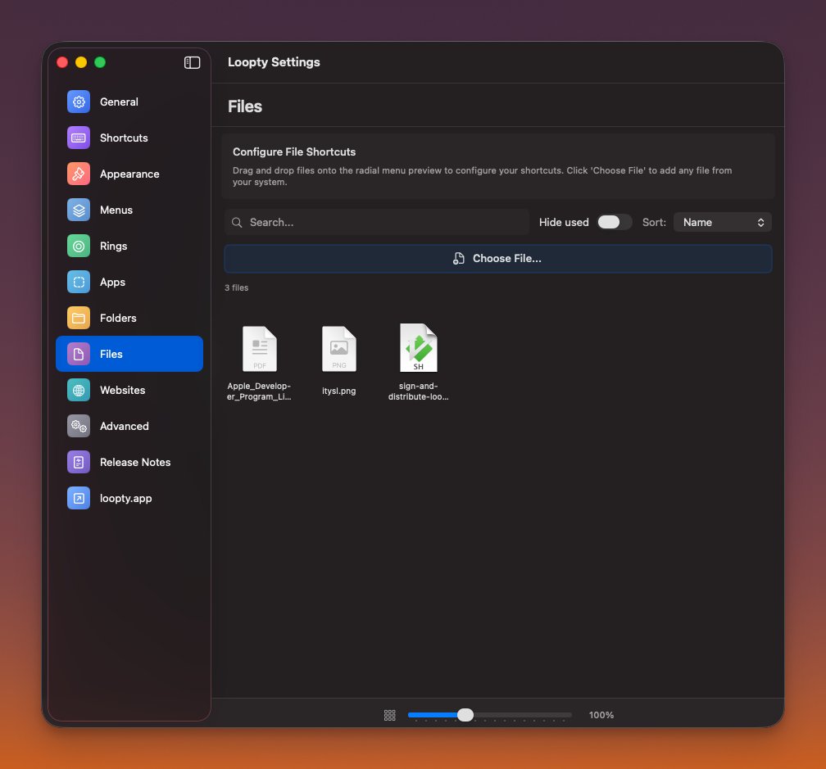Click the Release Notes document icon

click(79, 462)
